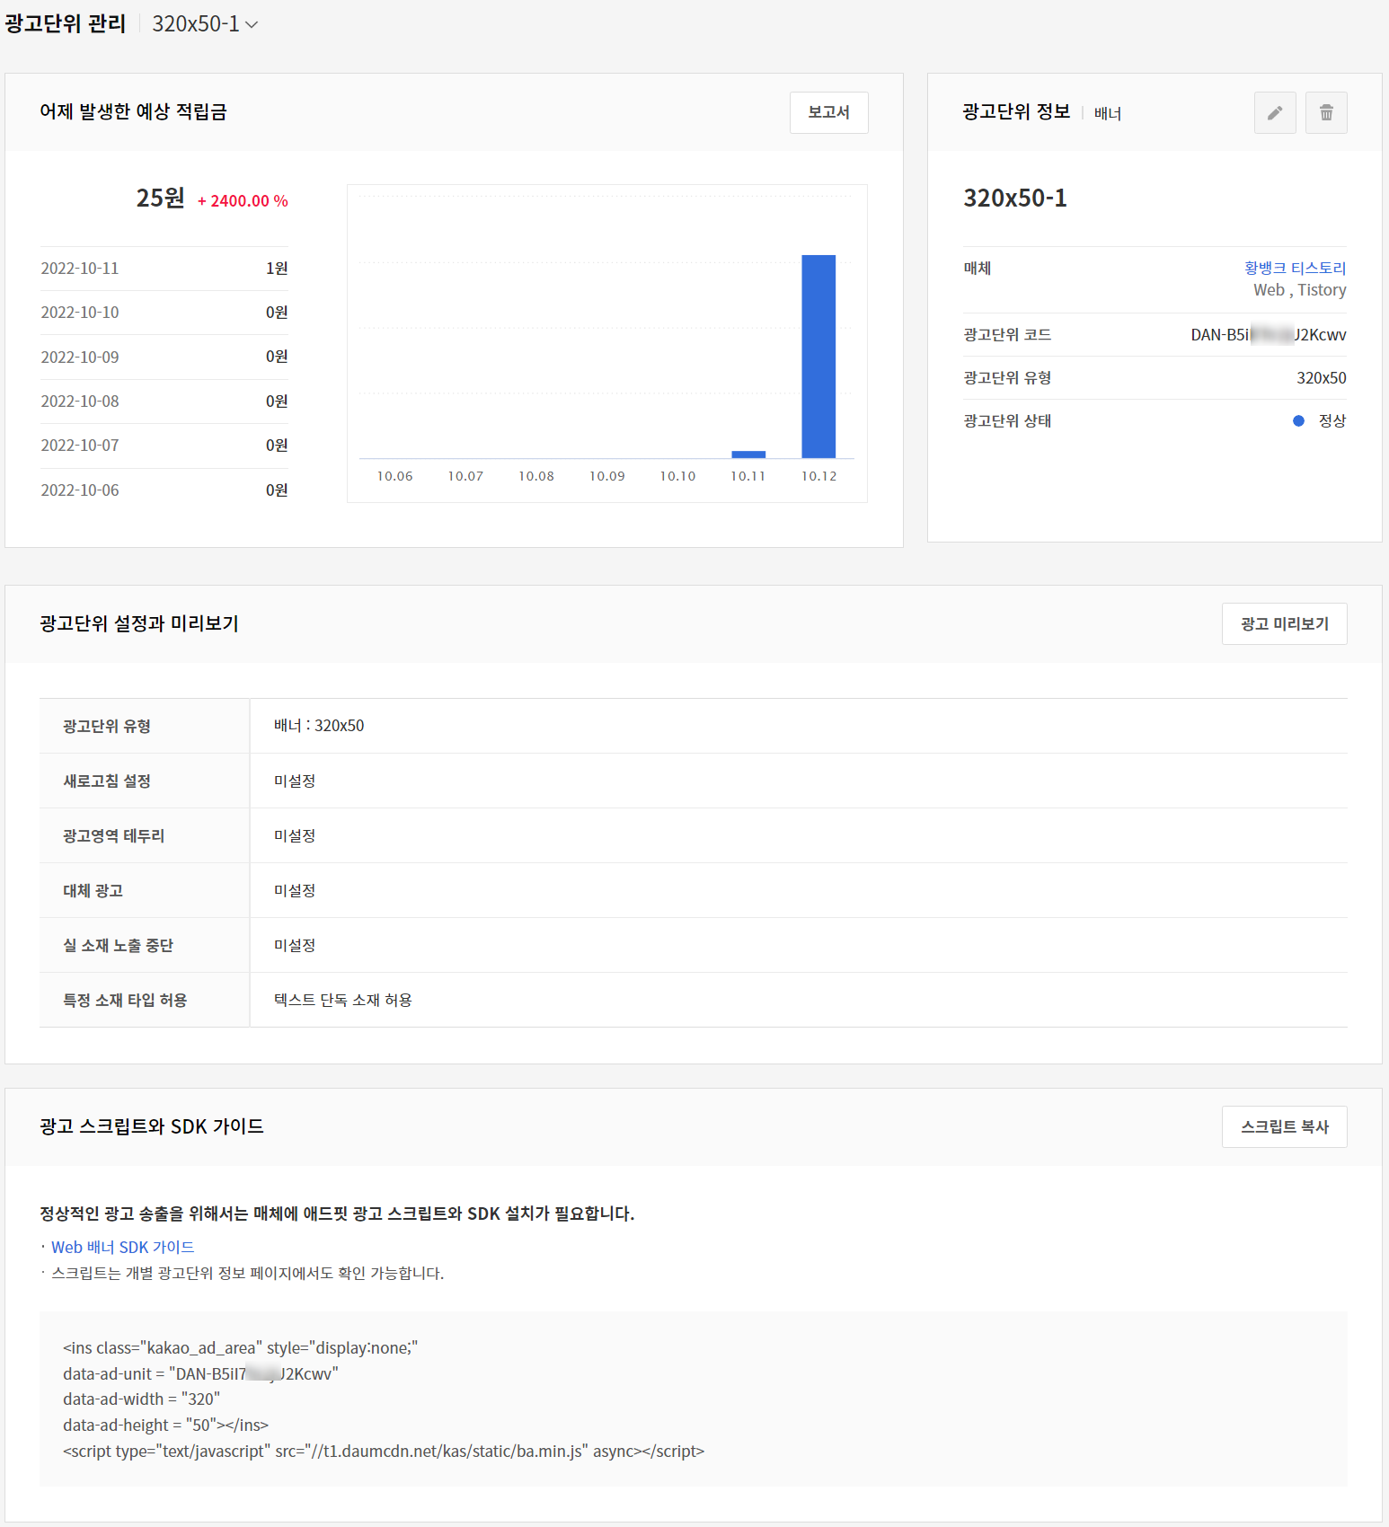Click the 10.06 chart axis label
This screenshot has height=1527, width=1389.
point(394,476)
